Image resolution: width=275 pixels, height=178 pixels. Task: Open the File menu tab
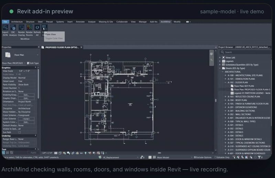pyautogui.click(x=5, y=22)
